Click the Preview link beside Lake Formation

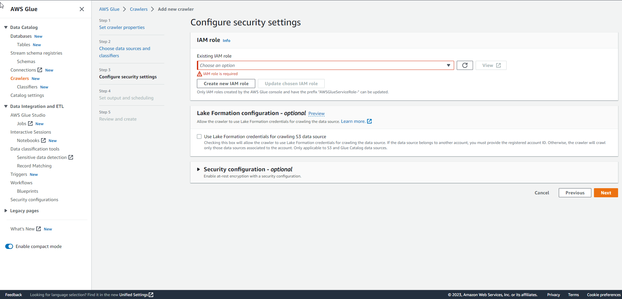point(317,113)
